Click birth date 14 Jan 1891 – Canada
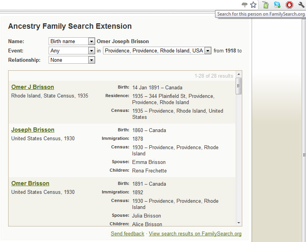The width and height of the screenshot is (306, 242). pos(157,87)
